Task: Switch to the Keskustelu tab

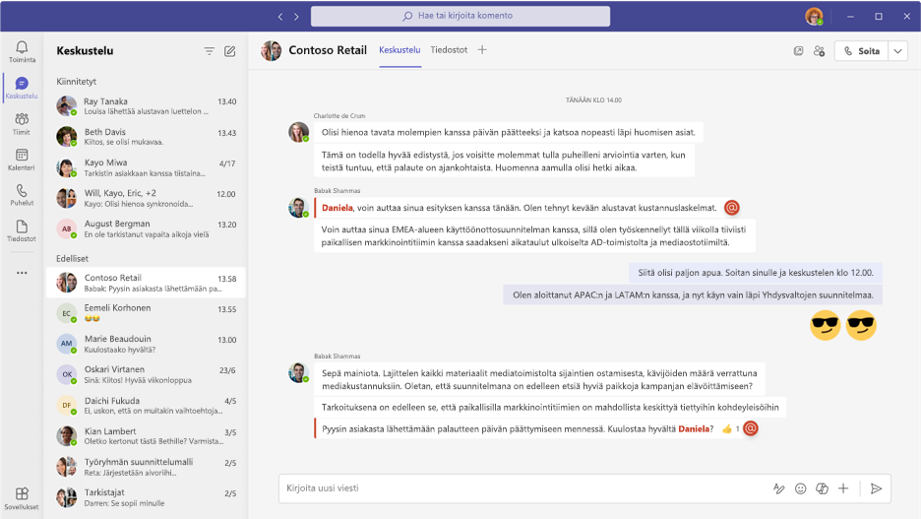Action: coord(399,50)
